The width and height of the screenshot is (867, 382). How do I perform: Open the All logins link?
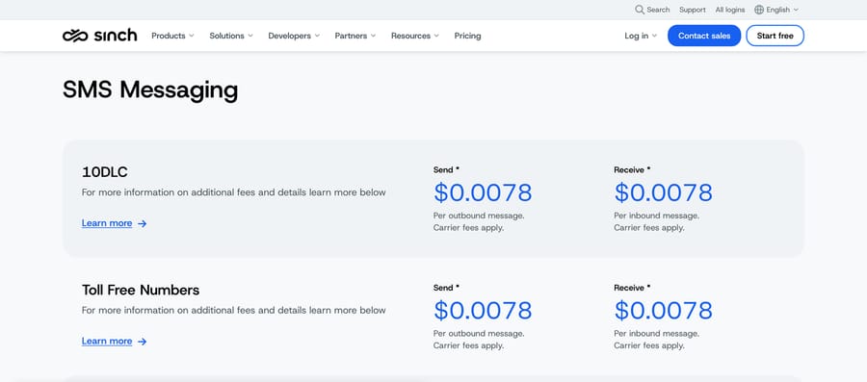tap(730, 10)
